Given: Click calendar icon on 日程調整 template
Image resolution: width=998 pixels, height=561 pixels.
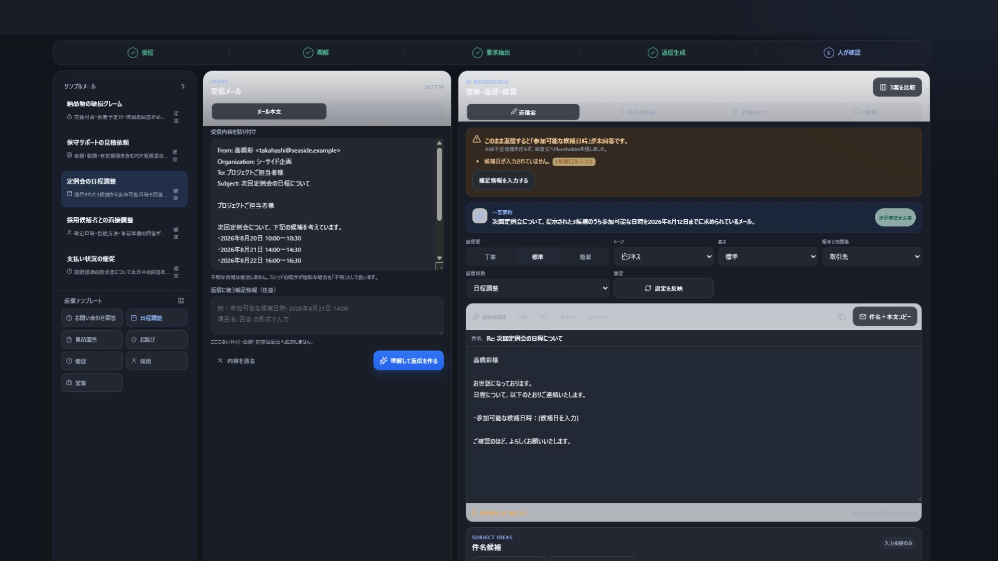Looking at the screenshot, I should [134, 318].
